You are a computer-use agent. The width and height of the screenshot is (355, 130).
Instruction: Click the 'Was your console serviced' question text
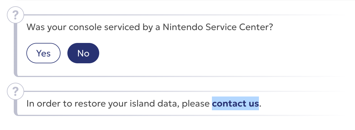149,27
